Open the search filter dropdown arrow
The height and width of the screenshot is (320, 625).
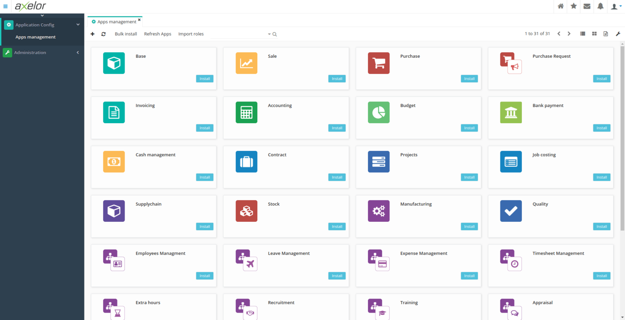[x=269, y=34]
